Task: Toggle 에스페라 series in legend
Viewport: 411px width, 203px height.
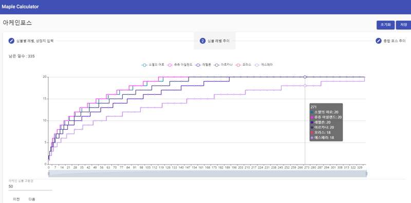Action: [x=264, y=65]
